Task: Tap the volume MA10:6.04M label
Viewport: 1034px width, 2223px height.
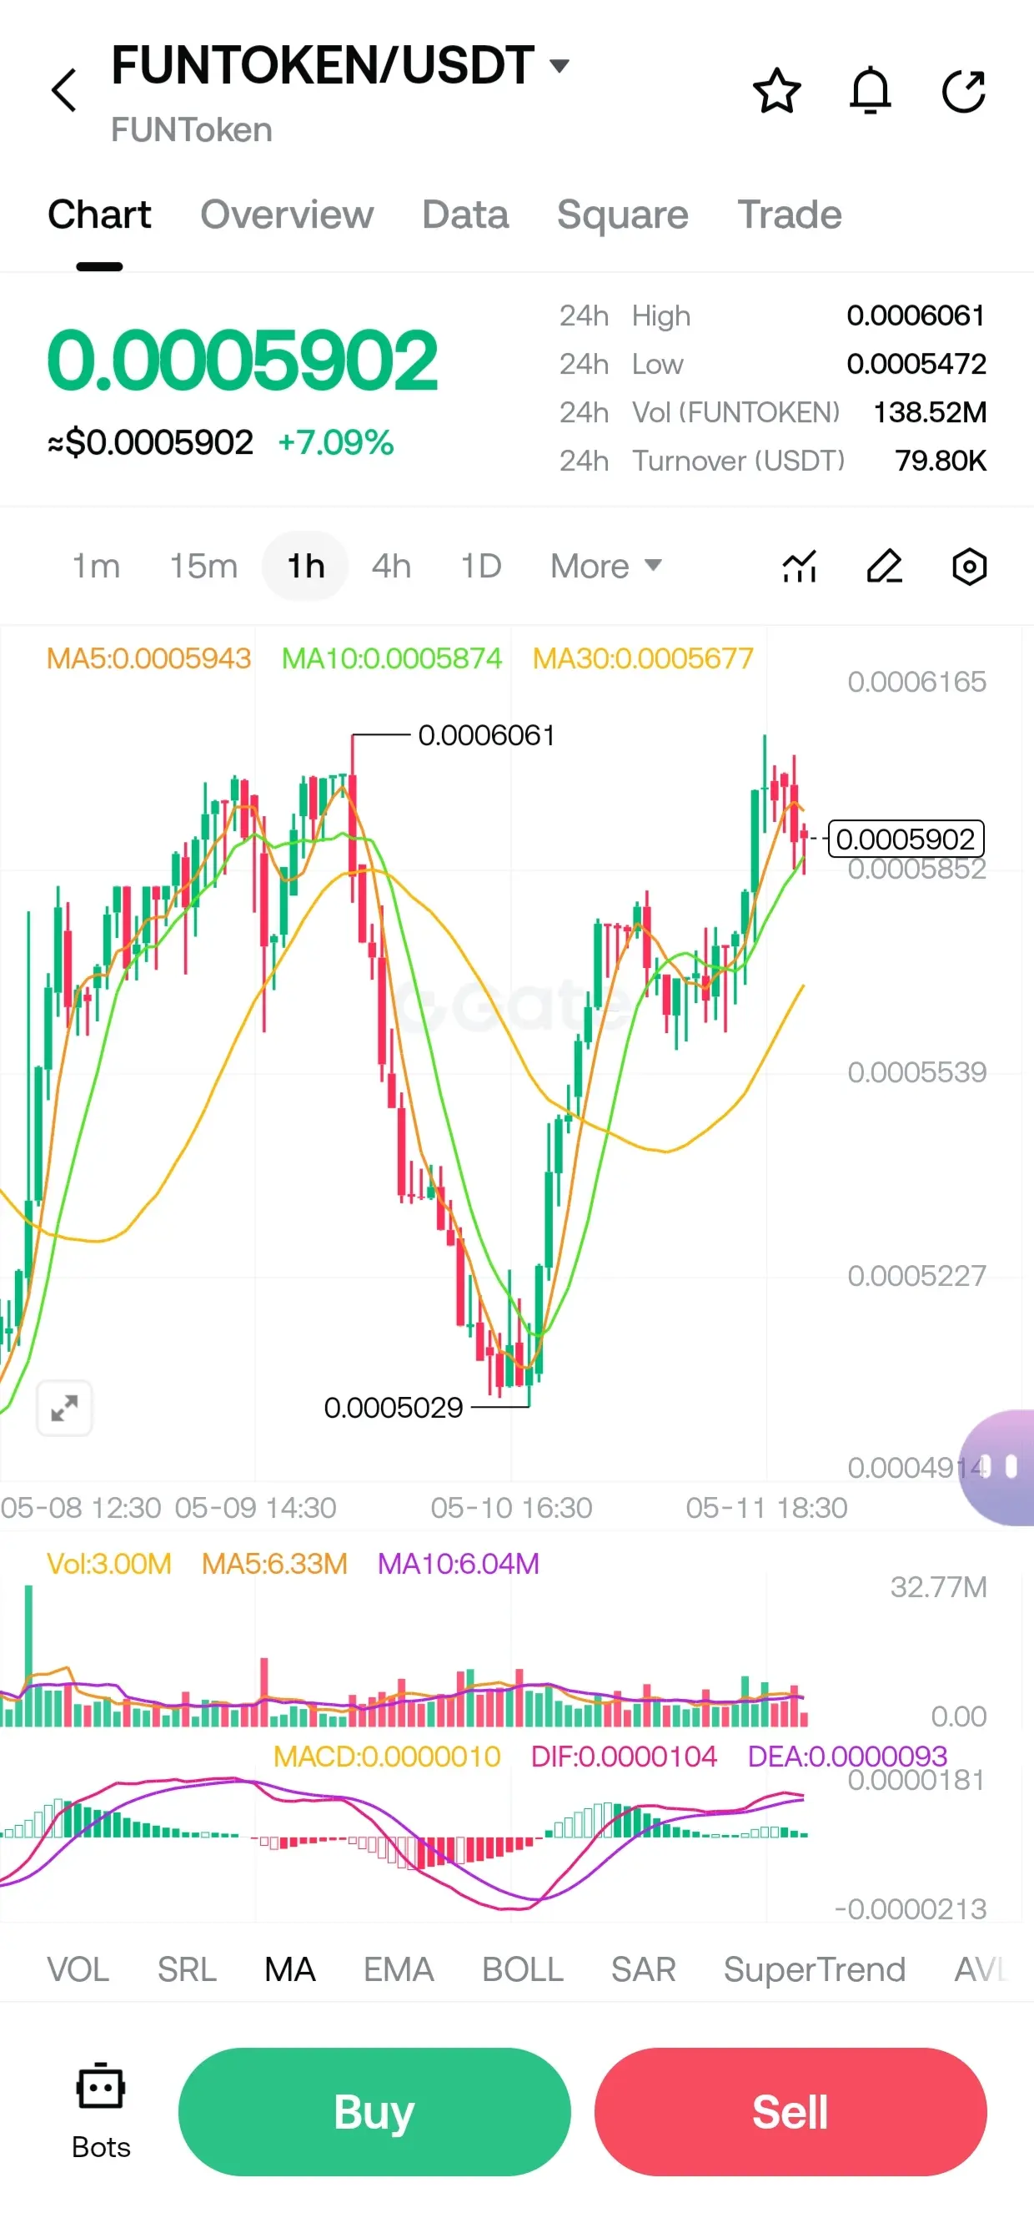Action: (458, 1564)
